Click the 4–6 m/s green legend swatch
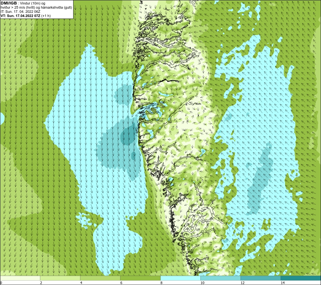 tap(100, 278)
